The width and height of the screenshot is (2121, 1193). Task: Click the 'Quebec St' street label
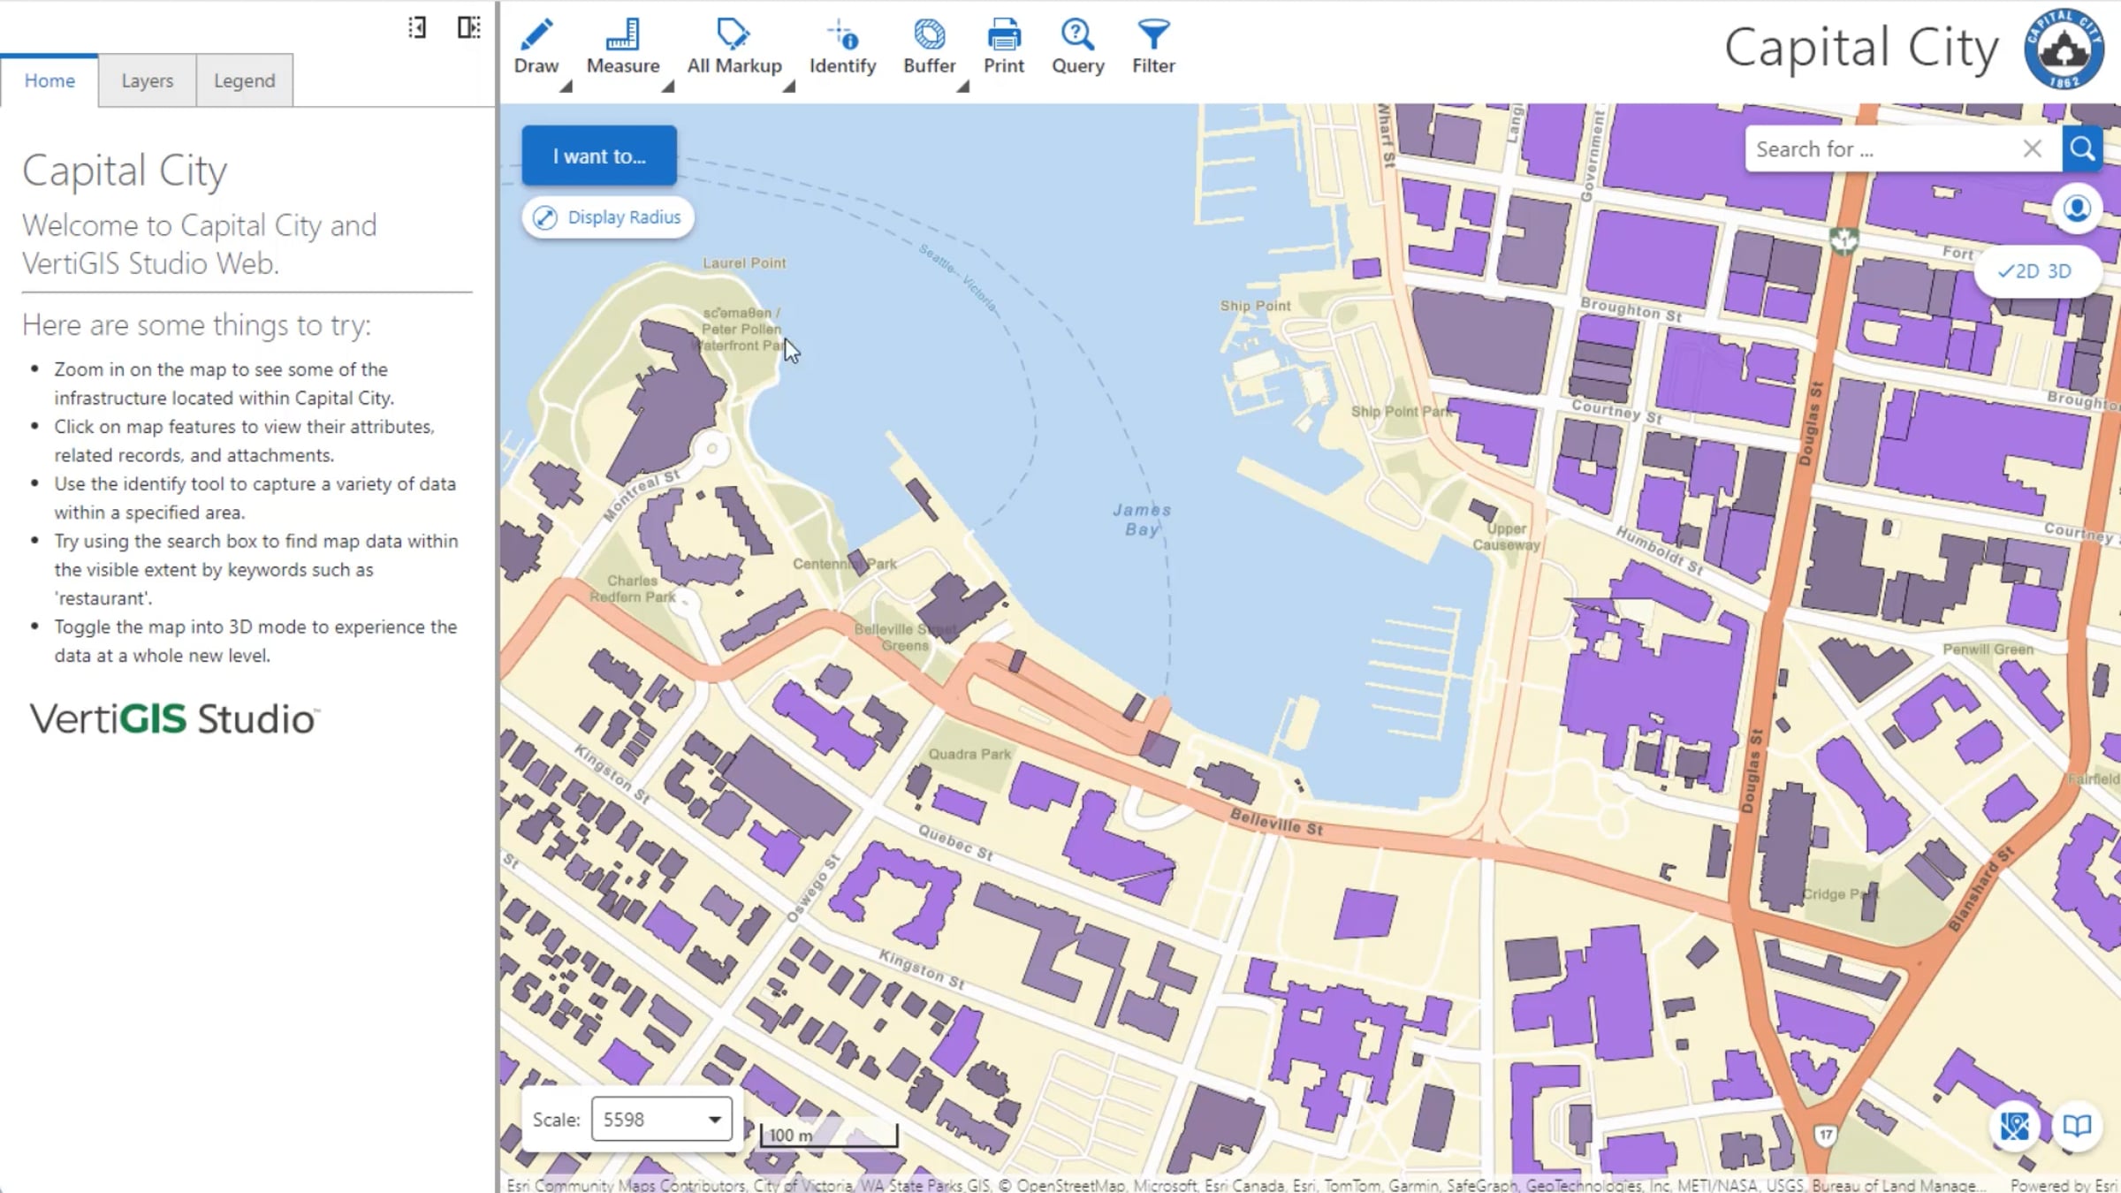point(955,842)
